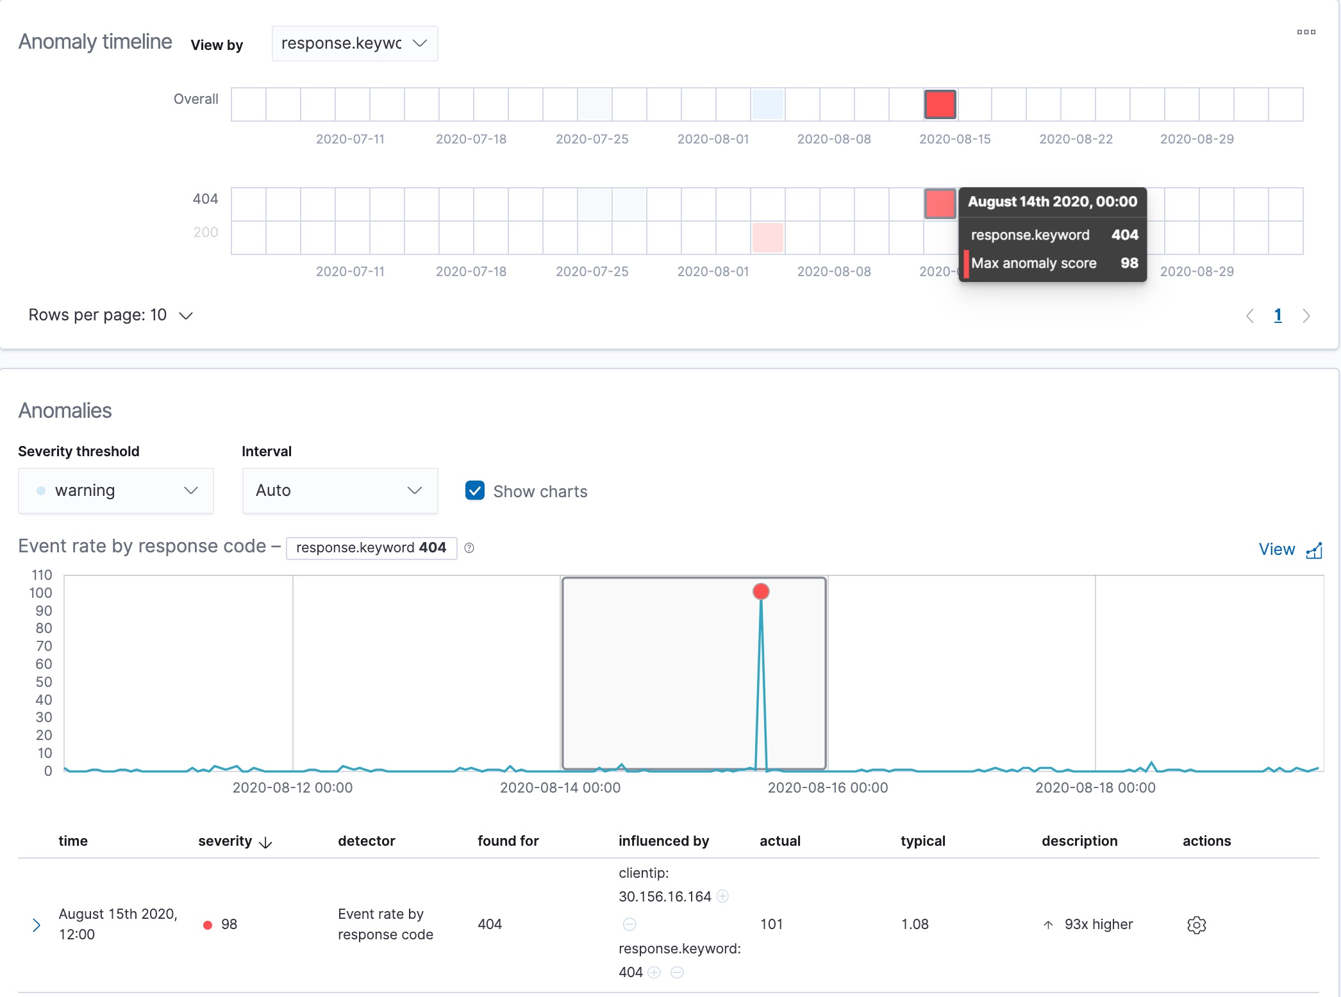Add filter for response.keyword 404 influencer
Screen dimensions: 1341x997
(654, 973)
